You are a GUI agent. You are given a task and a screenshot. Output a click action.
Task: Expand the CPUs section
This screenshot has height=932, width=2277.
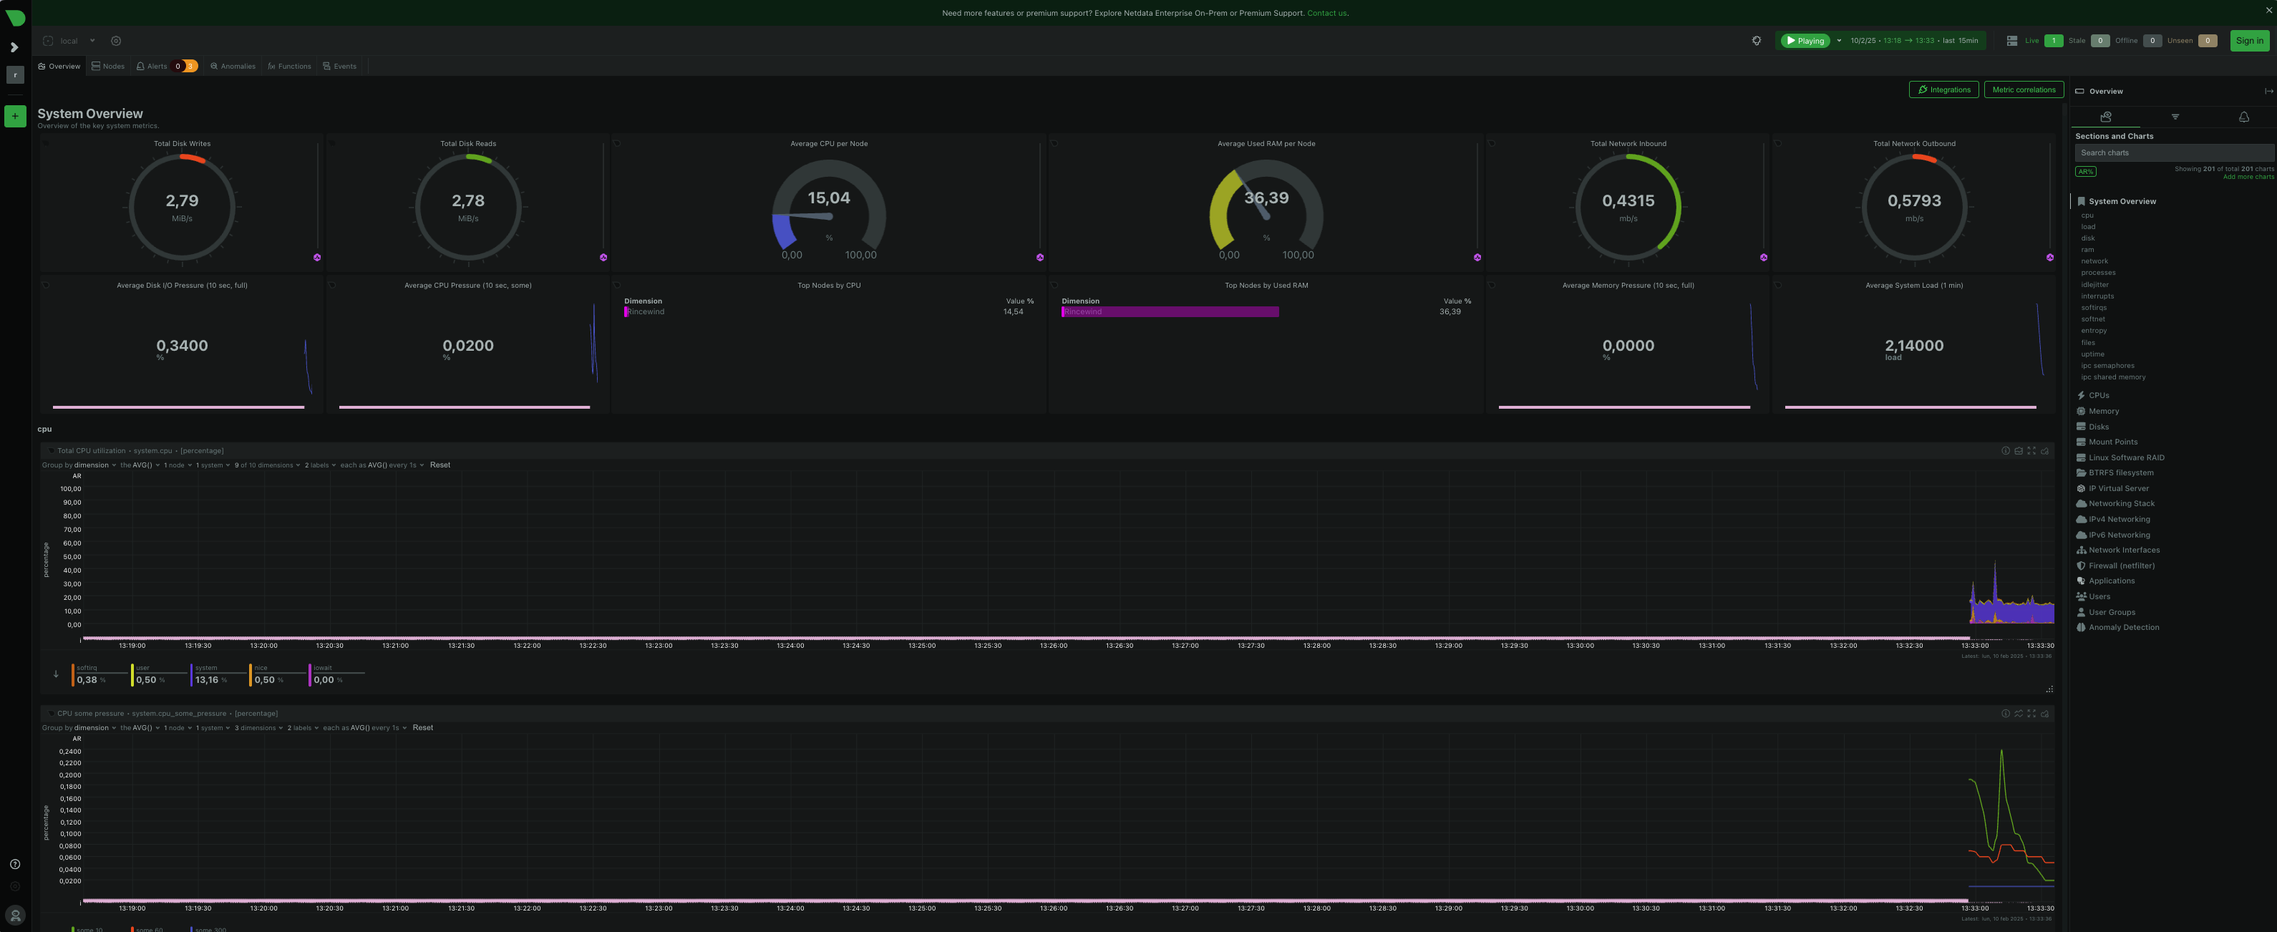tap(2099, 395)
